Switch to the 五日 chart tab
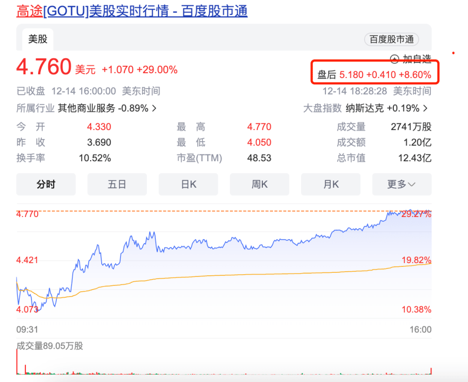This screenshot has width=468, height=382. pyautogui.click(x=117, y=184)
